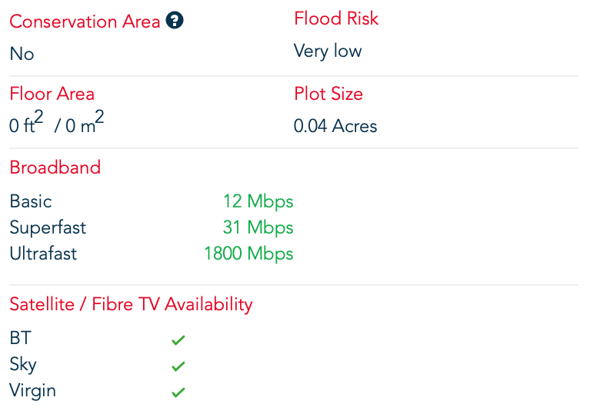Click the Virgin availability green checkmark
Screen dimensions: 590x414
click(x=178, y=392)
